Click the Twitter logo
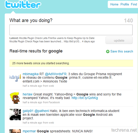The width and height of the screenshot is (138, 133). click(x=23, y=5)
